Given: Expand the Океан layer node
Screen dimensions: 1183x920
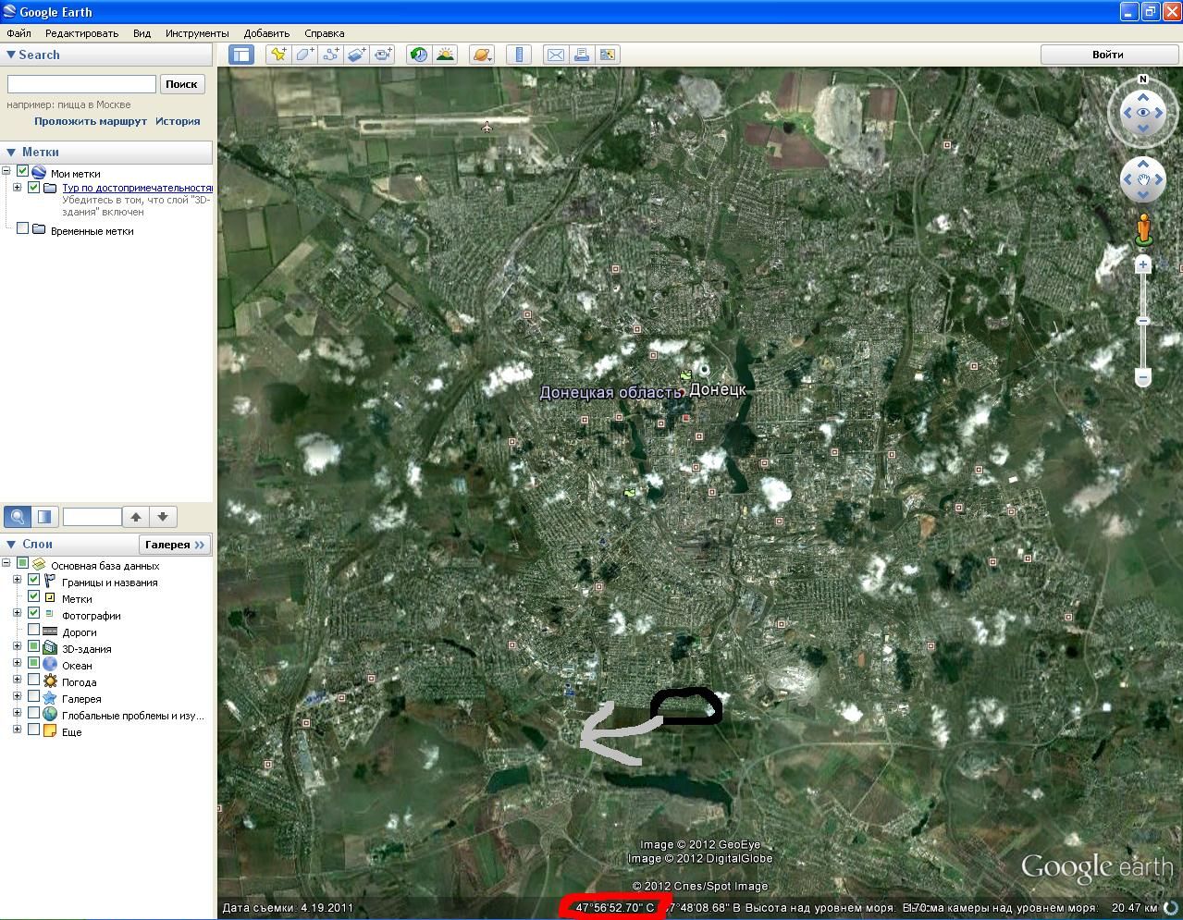Looking at the screenshot, I should [18, 663].
